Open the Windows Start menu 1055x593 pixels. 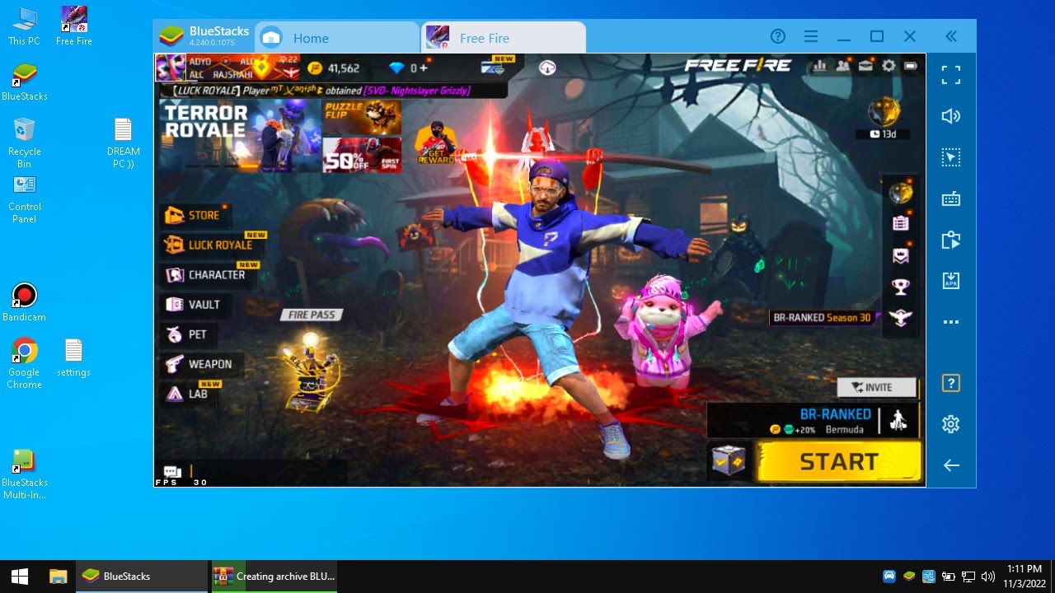[x=20, y=577]
